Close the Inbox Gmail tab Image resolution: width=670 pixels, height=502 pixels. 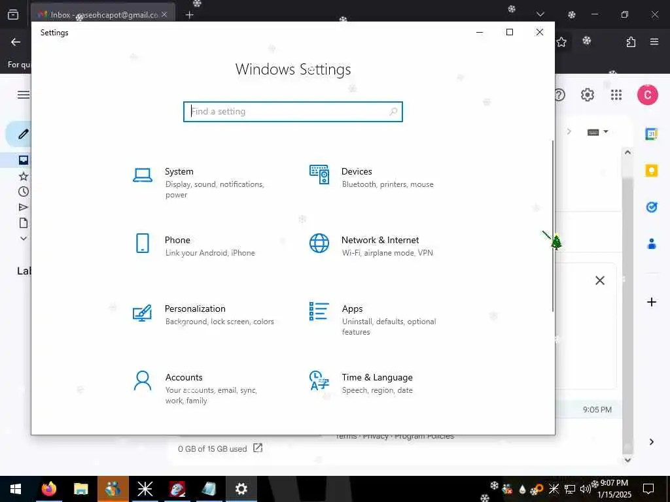point(164,14)
